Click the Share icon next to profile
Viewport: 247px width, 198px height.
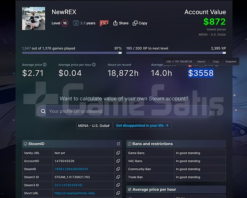pos(115,23)
